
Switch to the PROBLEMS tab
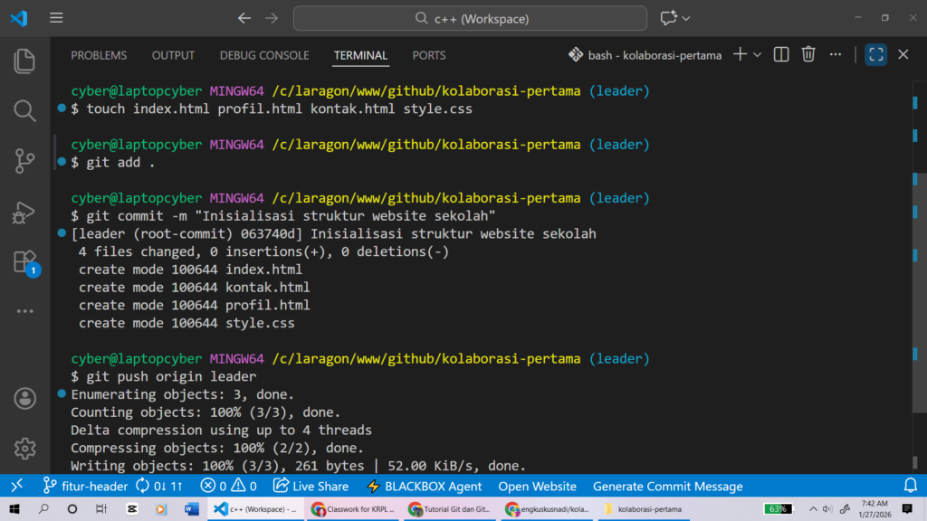point(99,55)
